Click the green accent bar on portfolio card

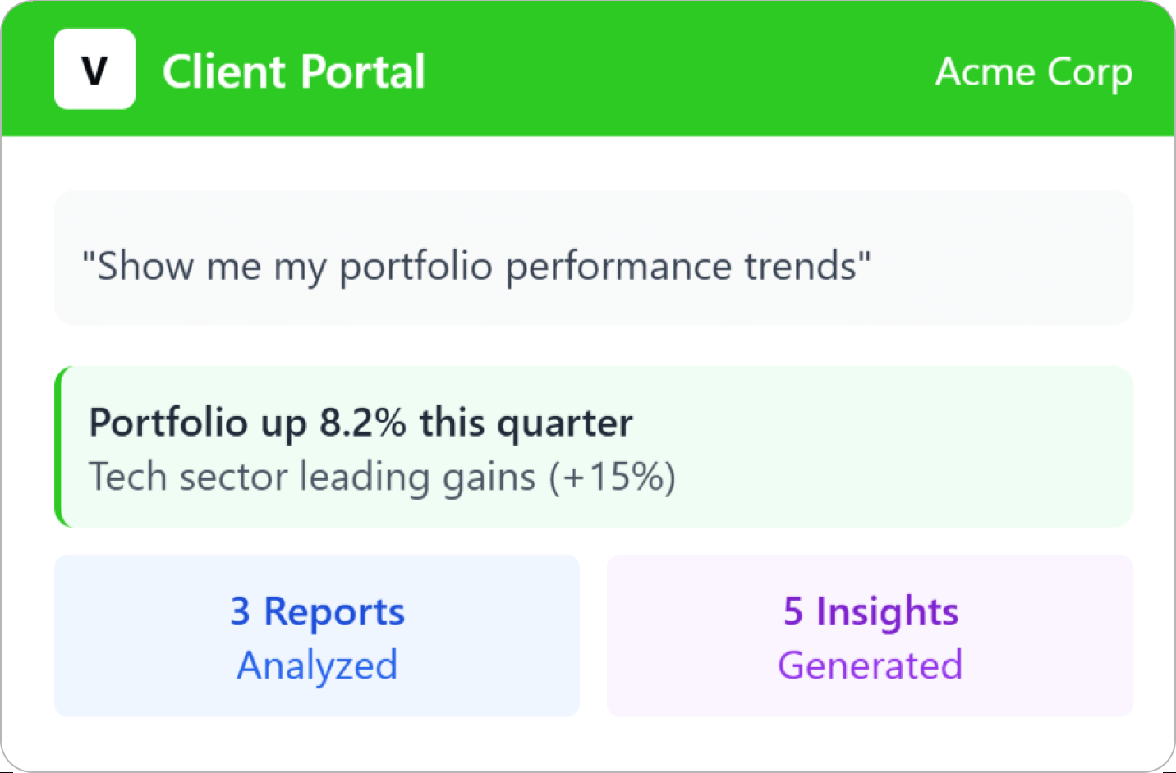59,446
